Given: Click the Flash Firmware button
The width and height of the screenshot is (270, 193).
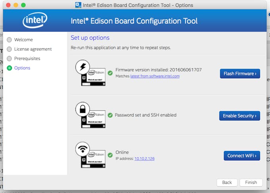Looking at the screenshot, I should [x=240, y=73].
